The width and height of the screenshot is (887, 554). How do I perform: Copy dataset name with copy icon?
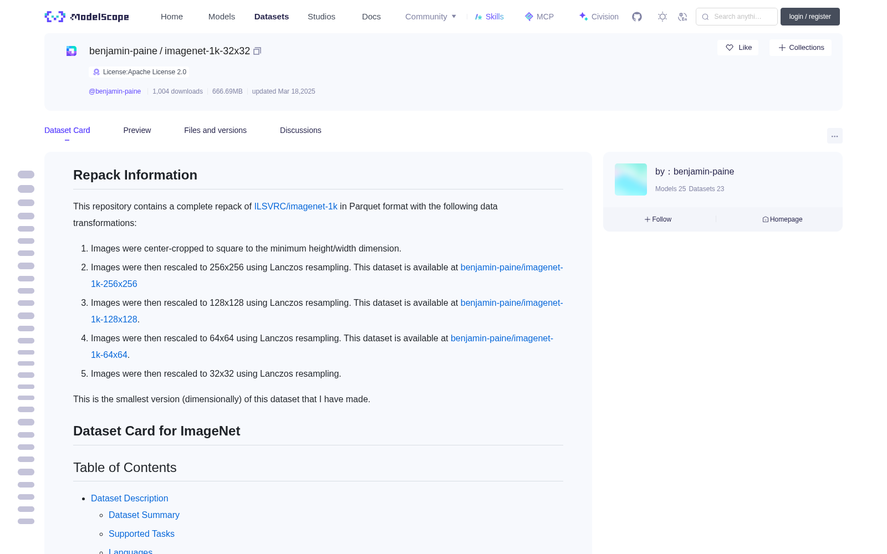click(257, 51)
